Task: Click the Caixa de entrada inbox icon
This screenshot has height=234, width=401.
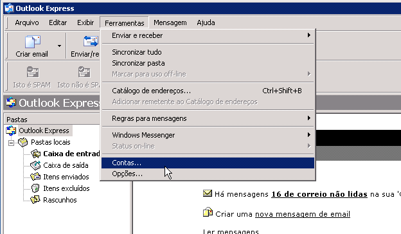Action: pyautogui.click(x=35, y=154)
